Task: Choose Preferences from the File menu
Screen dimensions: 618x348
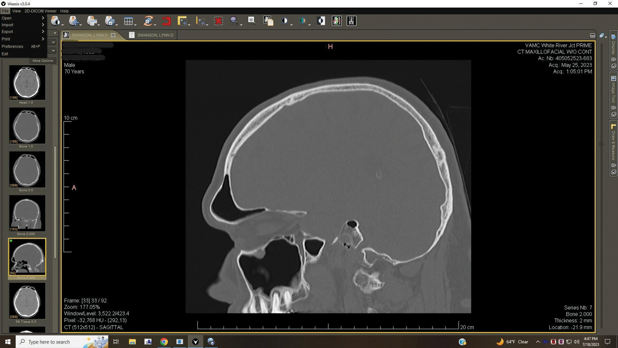Action: (x=13, y=46)
